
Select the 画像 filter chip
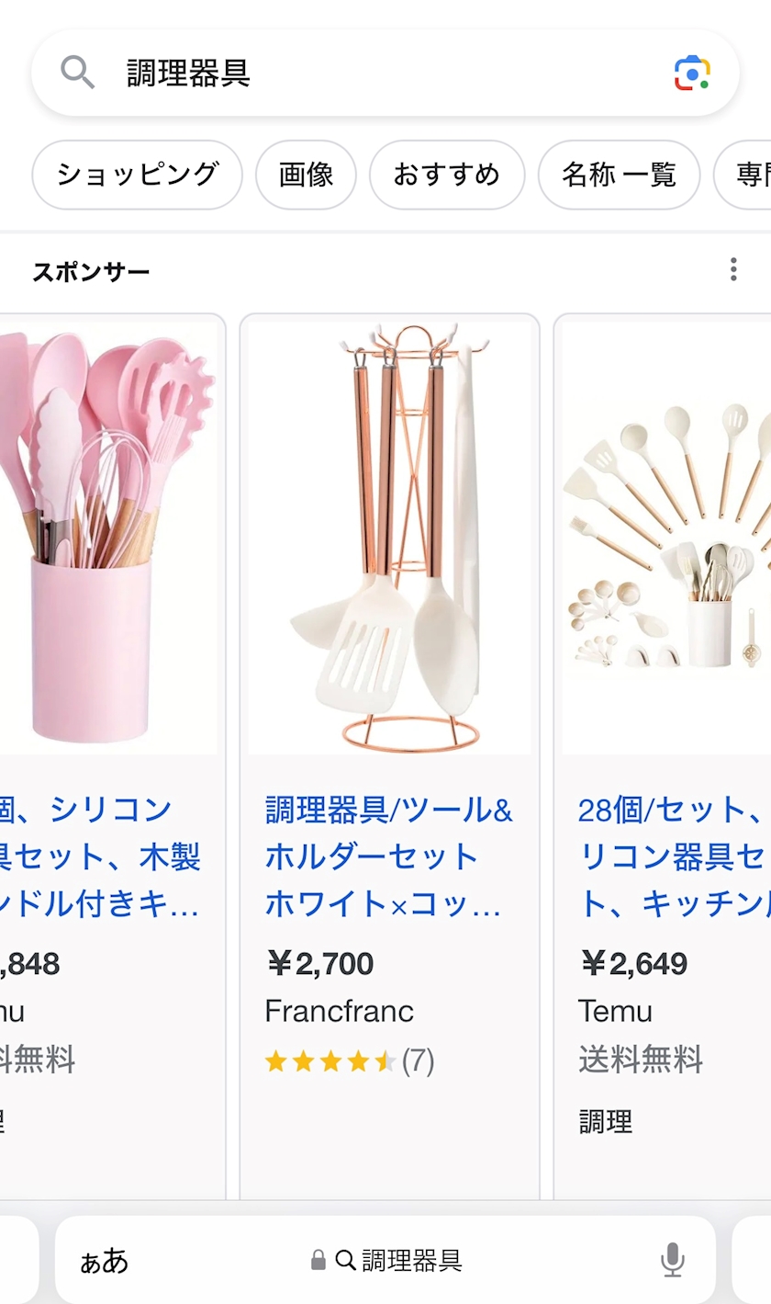pos(306,175)
